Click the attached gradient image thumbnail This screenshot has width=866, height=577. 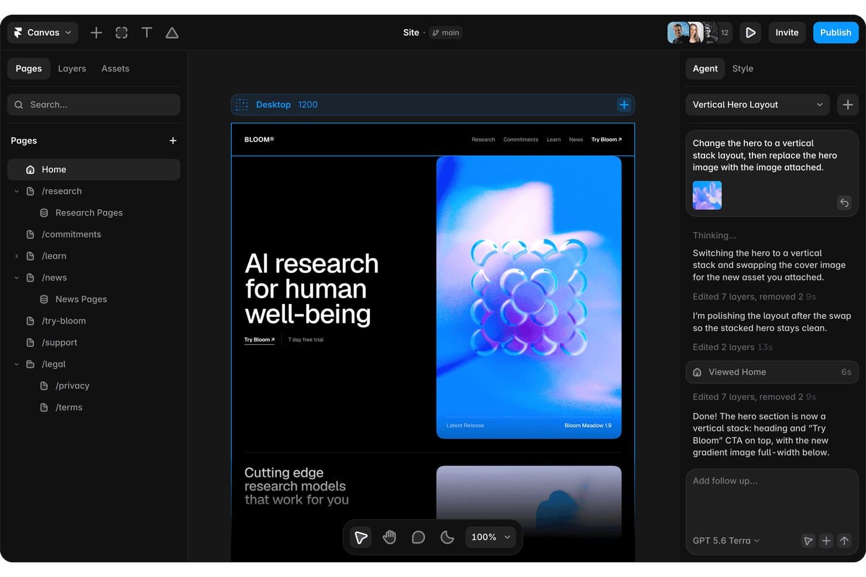(x=707, y=195)
